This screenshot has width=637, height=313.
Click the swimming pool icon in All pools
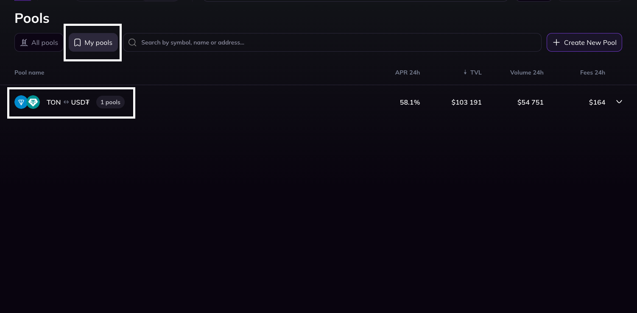pyautogui.click(x=24, y=43)
